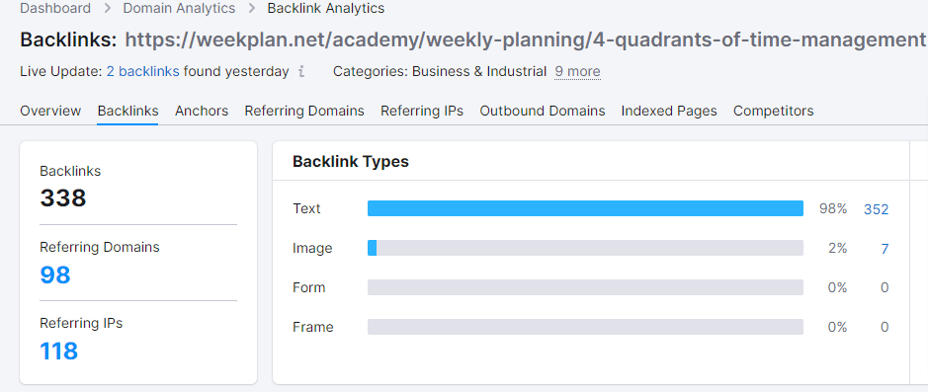The image size is (928, 392).
Task: Click the Dashboard breadcrumb link
Action: click(x=55, y=8)
